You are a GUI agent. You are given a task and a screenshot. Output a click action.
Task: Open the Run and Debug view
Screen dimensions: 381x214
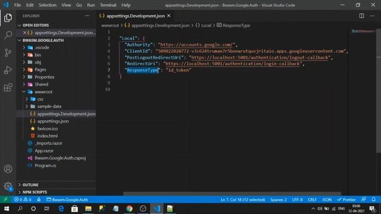click(8, 70)
